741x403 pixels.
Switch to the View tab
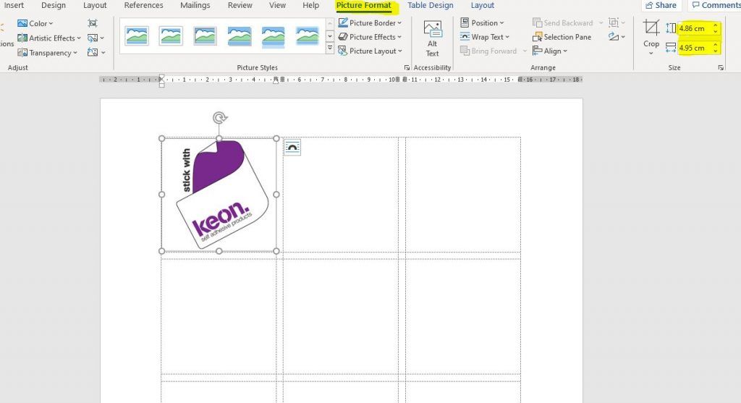click(277, 5)
